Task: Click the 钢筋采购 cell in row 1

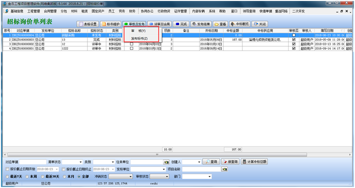Action: pyautogui.click(x=74, y=35)
